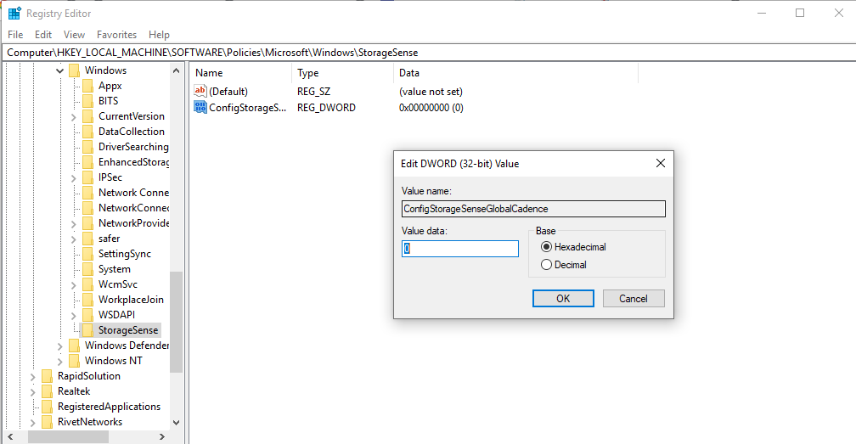
Task: Click the (value not set) data cell
Action: pyautogui.click(x=431, y=92)
